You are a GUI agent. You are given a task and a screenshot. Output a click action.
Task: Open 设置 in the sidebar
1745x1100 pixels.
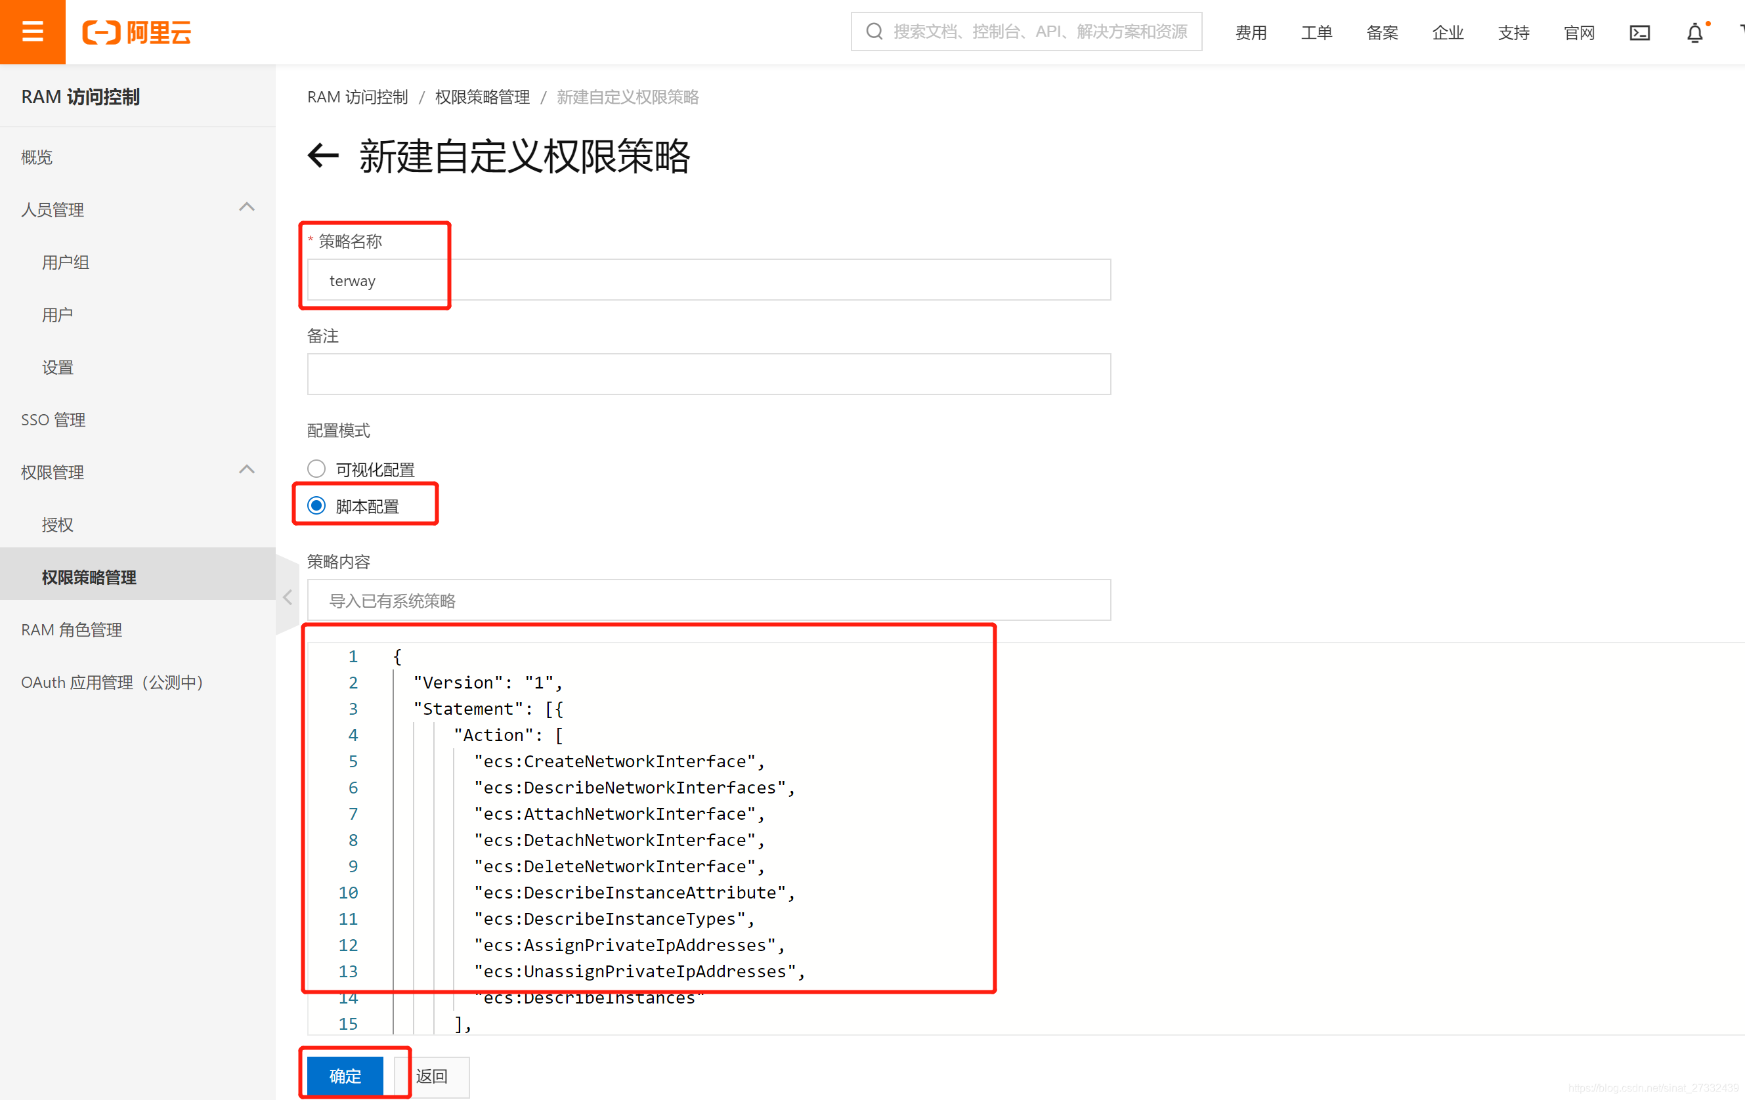[57, 368]
